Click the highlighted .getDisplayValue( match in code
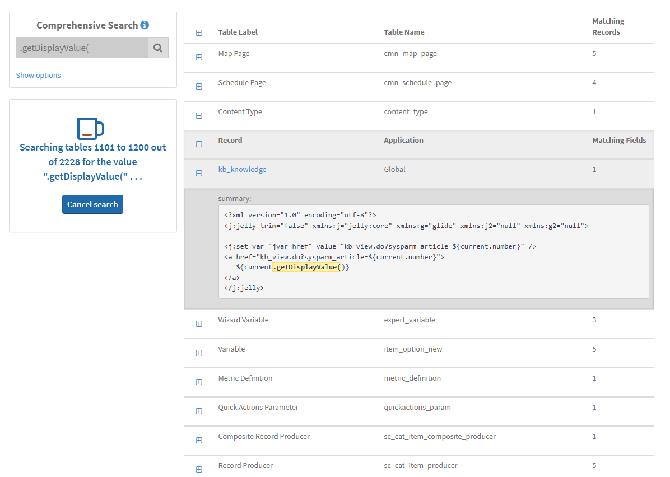The height and width of the screenshot is (477, 670). tap(307, 267)
